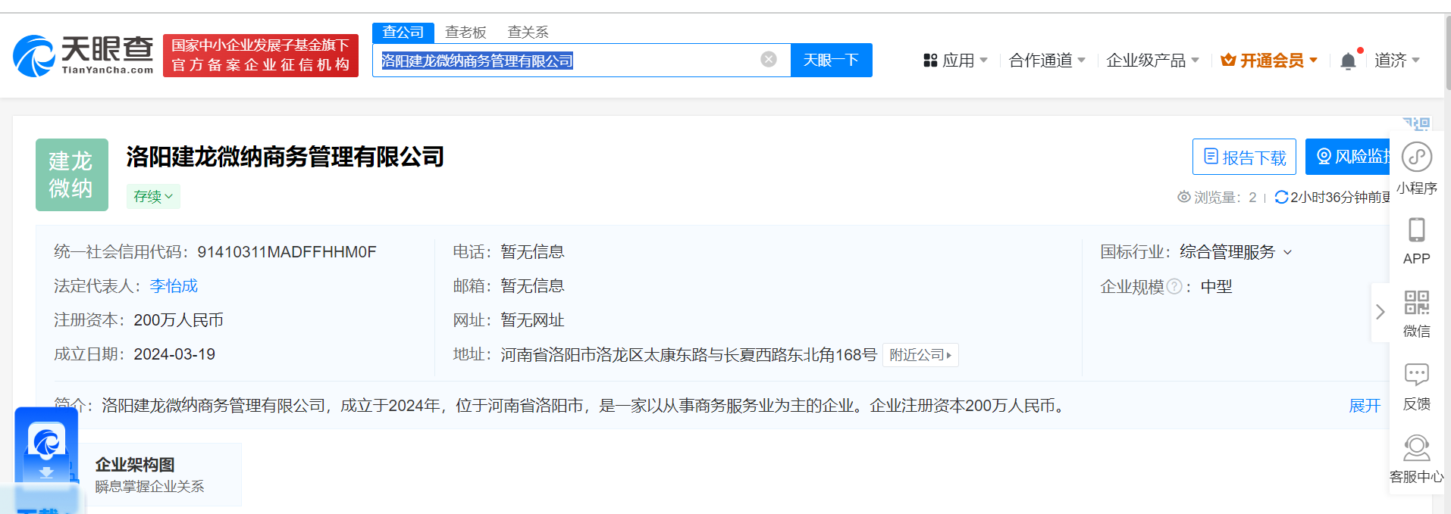The height and width of the screenshot is (514, 1451).
Task: Open customer service center (客服中心)
Action: [x=1416, y=448]
